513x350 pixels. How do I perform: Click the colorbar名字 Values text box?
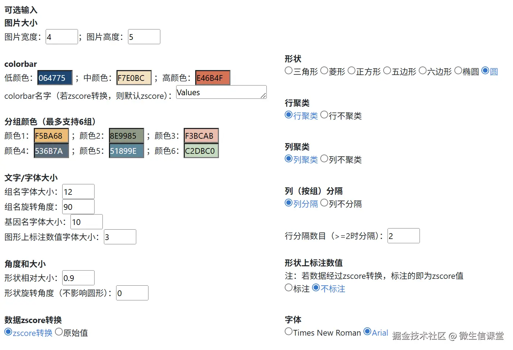click(221, 92)
